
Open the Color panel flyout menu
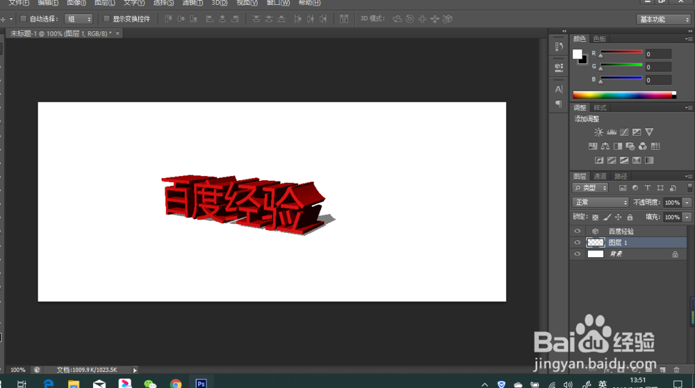[x=688, y=39]
